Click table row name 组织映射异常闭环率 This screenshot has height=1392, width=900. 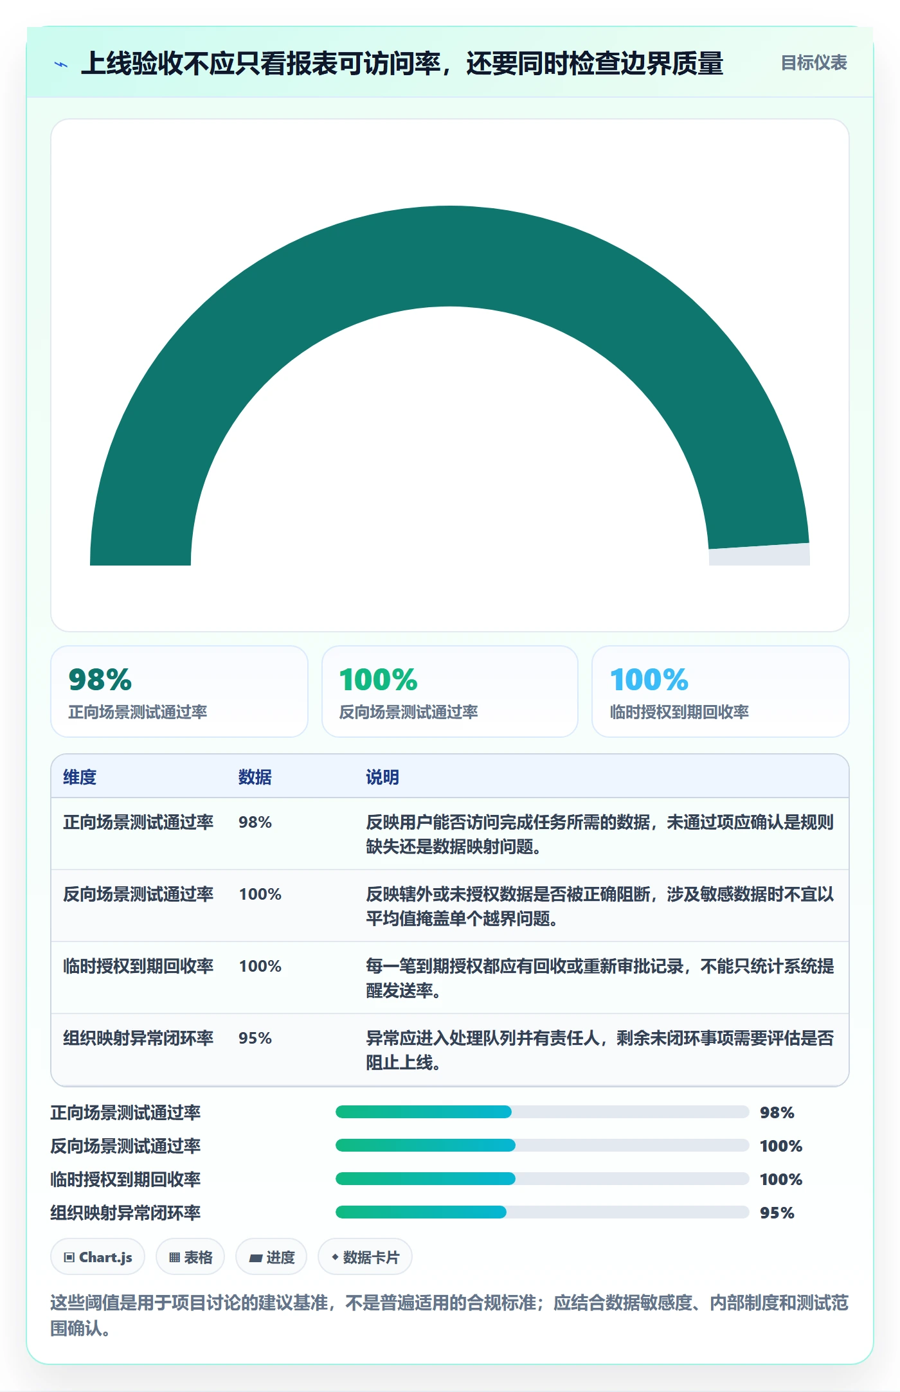point(138,1038)
